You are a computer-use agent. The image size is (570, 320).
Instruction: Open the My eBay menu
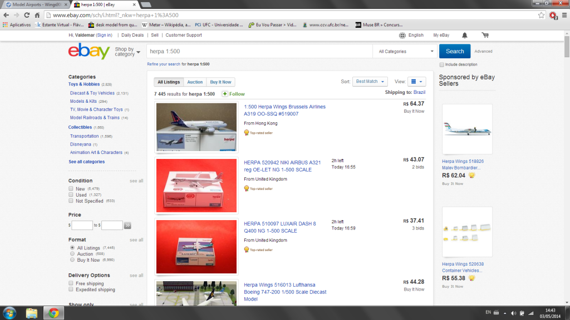pos(441,35)
